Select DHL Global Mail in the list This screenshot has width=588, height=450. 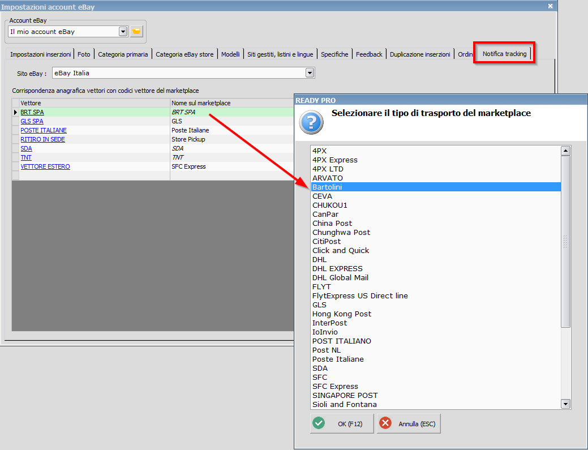click(436, 277)
